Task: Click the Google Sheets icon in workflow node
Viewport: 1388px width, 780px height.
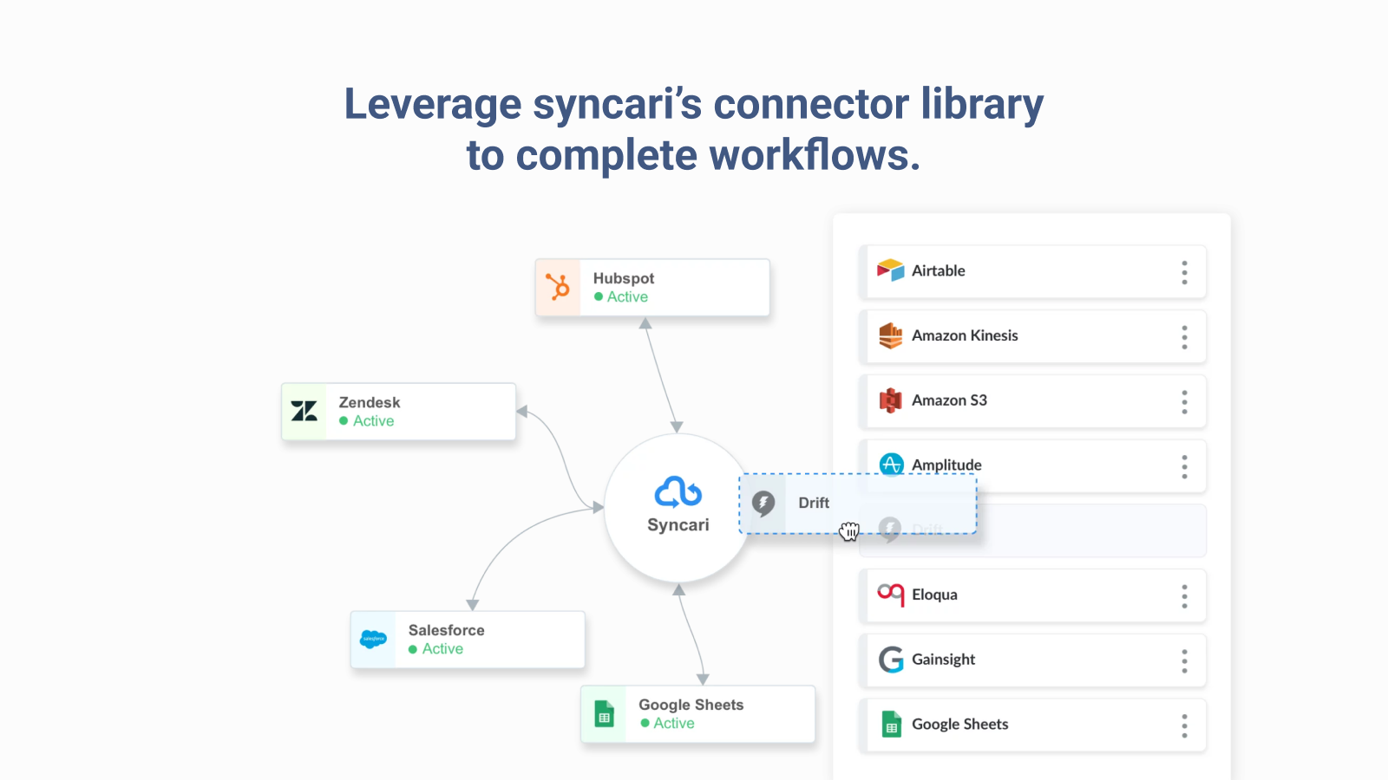Action: [x=604, y=714]
